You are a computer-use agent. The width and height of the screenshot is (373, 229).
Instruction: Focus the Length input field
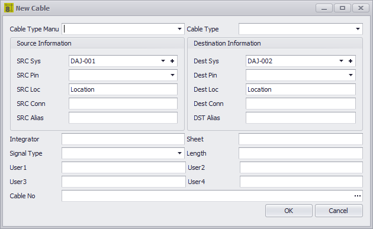[x=301, y=153]
